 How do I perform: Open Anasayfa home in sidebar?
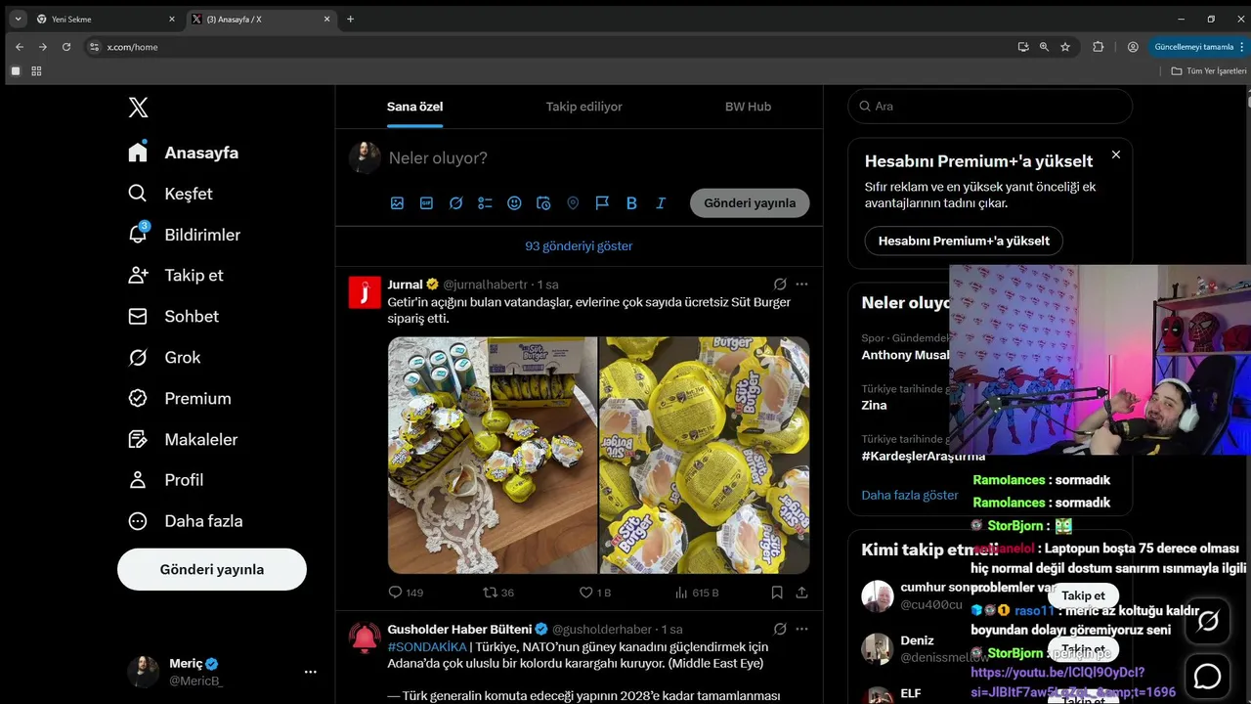click(184, 153)
